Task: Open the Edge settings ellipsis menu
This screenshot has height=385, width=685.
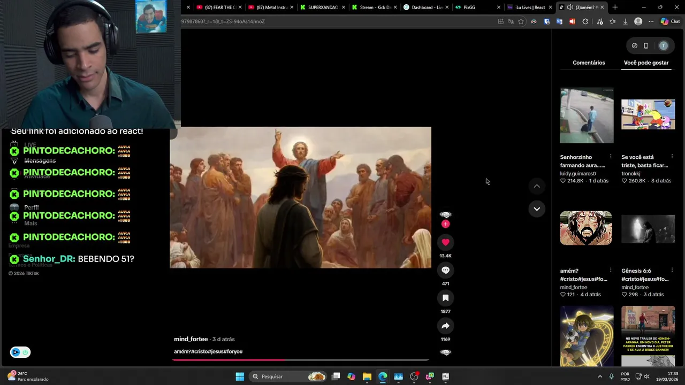Action: 651,21
